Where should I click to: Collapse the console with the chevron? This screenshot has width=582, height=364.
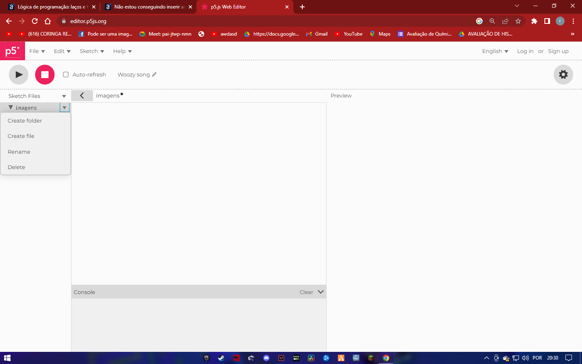click(321, 292)
